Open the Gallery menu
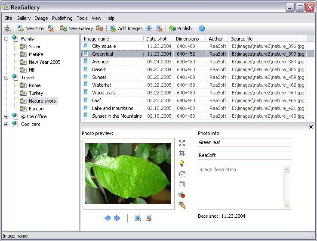317x241 pixels. (24, 18)
